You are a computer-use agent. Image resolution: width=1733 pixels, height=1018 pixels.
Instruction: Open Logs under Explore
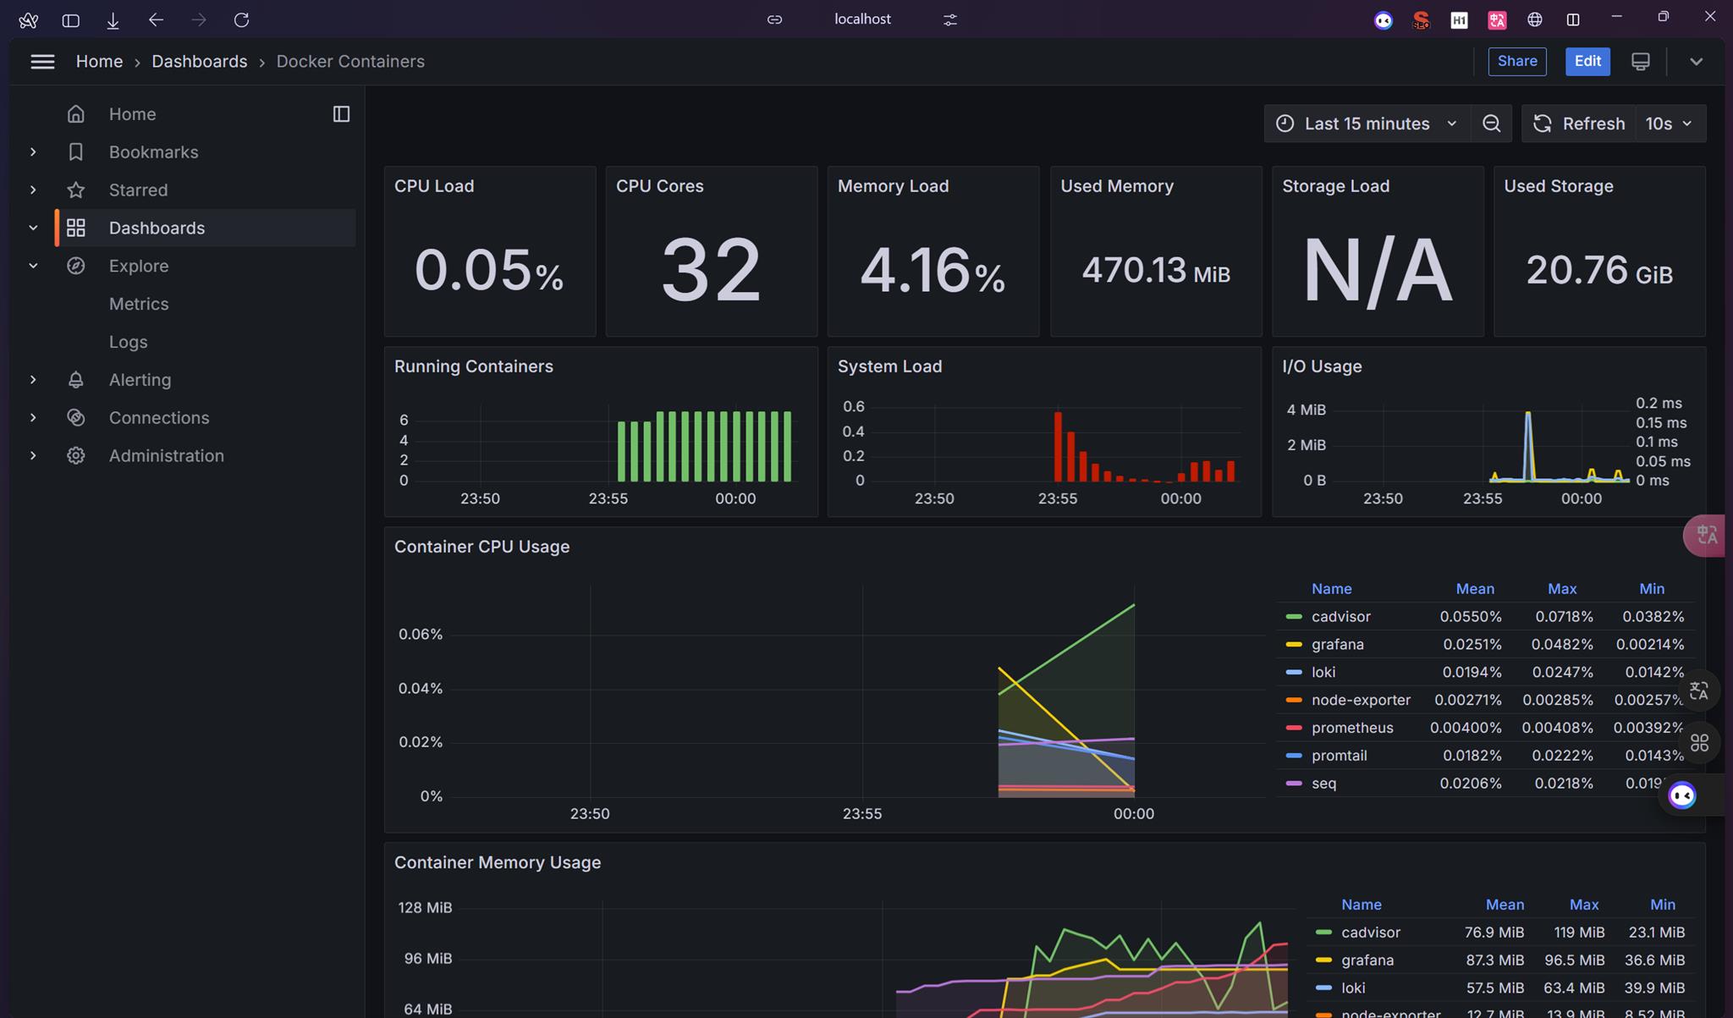coord(128,342)
